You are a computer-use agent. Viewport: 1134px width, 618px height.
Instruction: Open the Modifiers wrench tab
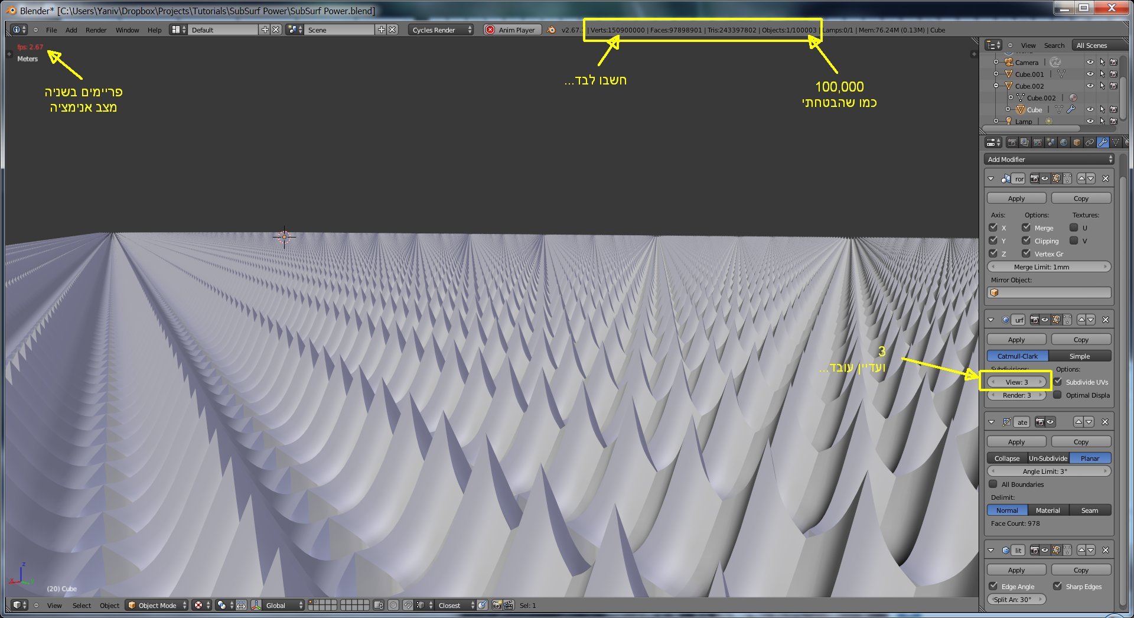pyautogui.click(x=1103, y=142)
